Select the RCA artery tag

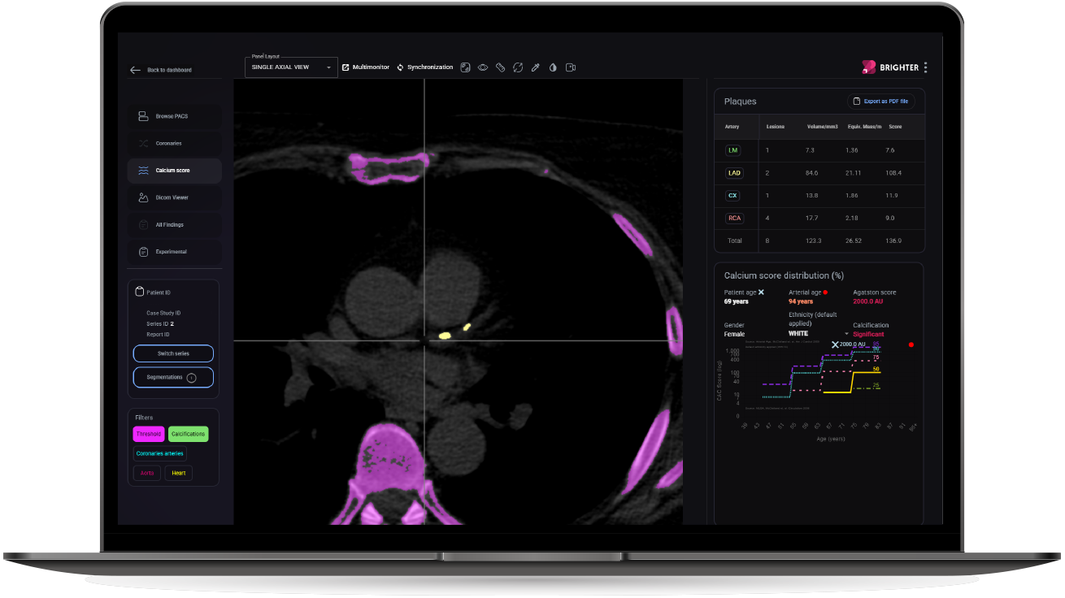[x=734, y=218]
